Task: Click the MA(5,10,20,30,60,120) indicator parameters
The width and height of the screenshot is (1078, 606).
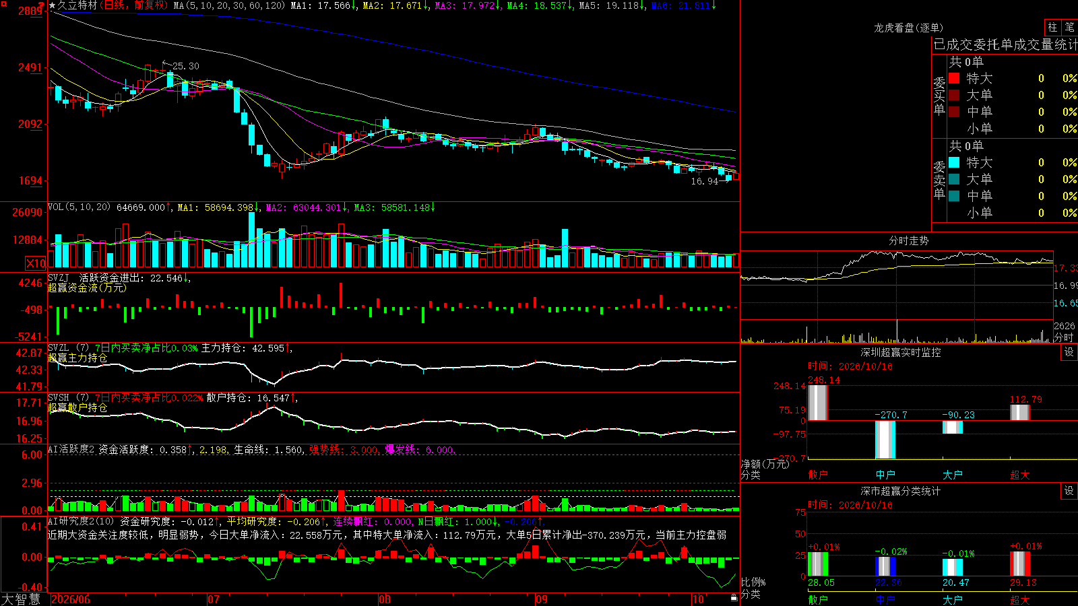Action: coord(229,5)
